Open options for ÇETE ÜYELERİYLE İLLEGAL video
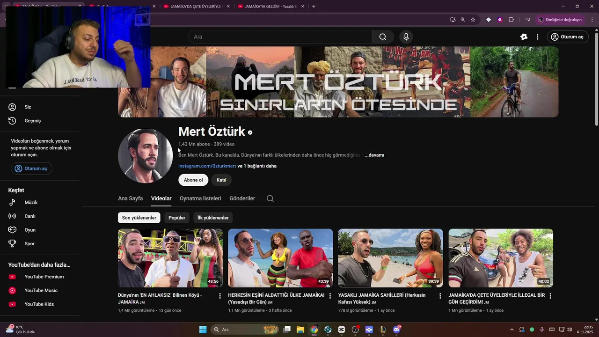The image size is (599, 337). (x=550, y=296)
